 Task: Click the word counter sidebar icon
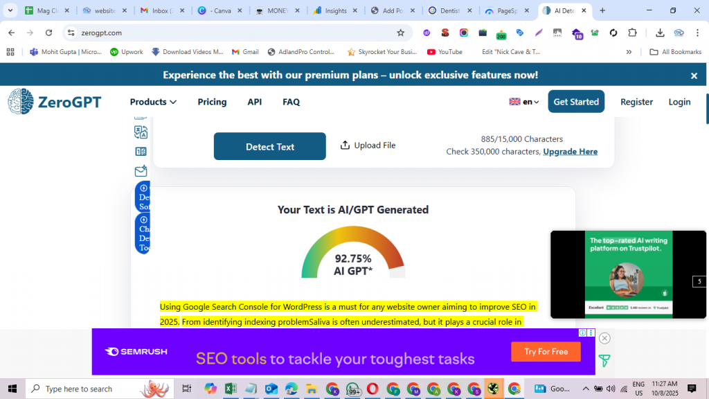tap(141, 152)
